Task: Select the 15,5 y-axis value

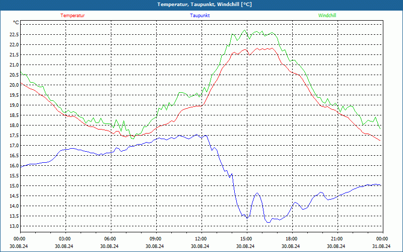Action: pos(14,176)
